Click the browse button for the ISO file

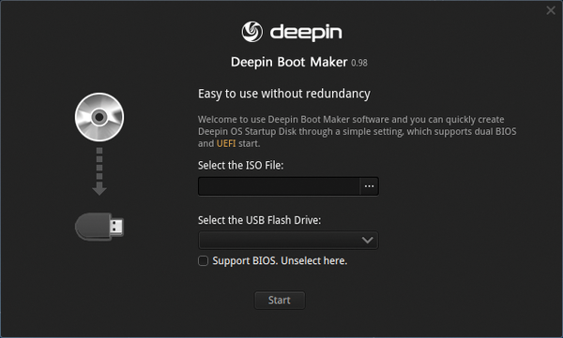369,186
